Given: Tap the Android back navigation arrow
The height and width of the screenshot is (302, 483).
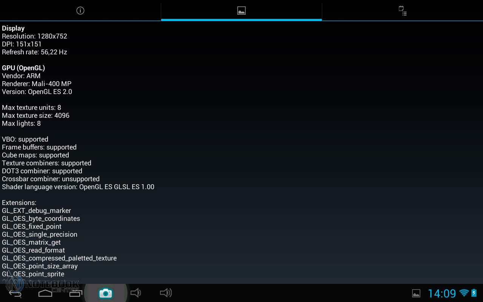Looking at the screenshot, I should 15,293.
